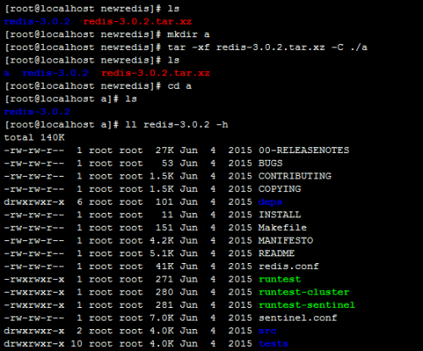Click the 4.2K size of MANIFESTO

coord(162,240)
